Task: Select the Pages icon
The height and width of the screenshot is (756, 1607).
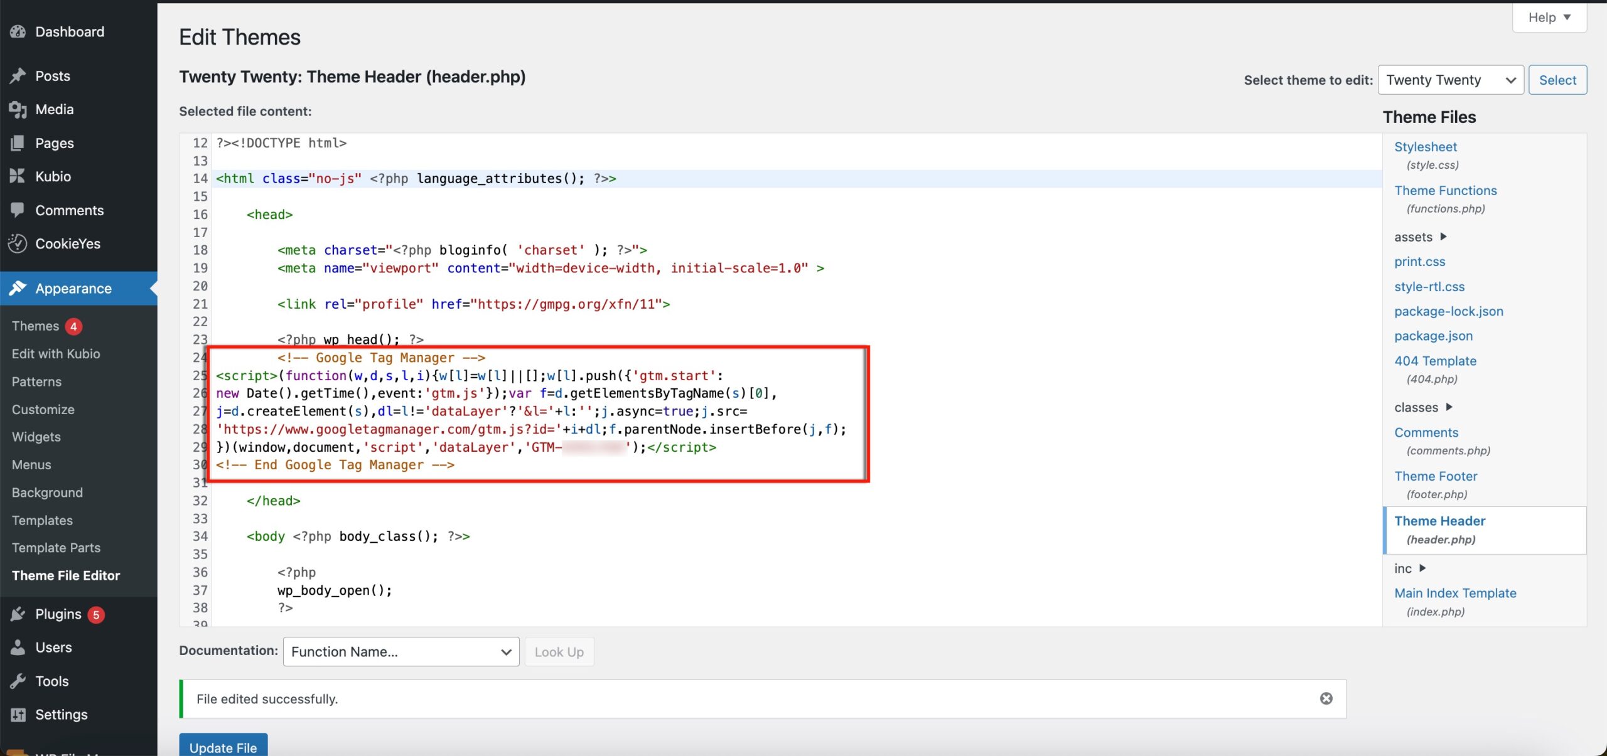Action: click(x=18, y=142)
